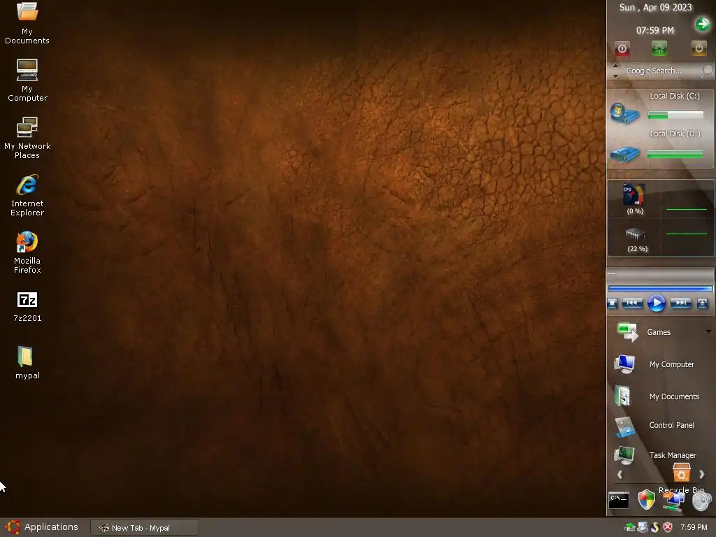Viewport: 716px width, 537px height.
Task: Open Local Disk (C:) drive icon
Action: point(624,113)
